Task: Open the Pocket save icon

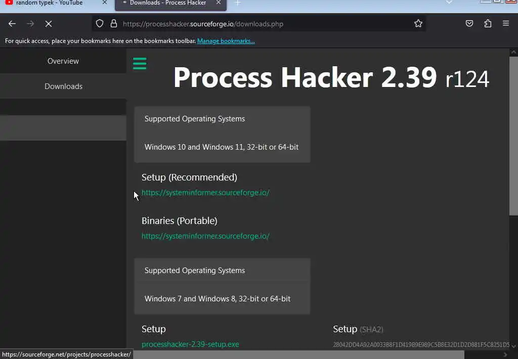Action: click(x=469, y=23)
